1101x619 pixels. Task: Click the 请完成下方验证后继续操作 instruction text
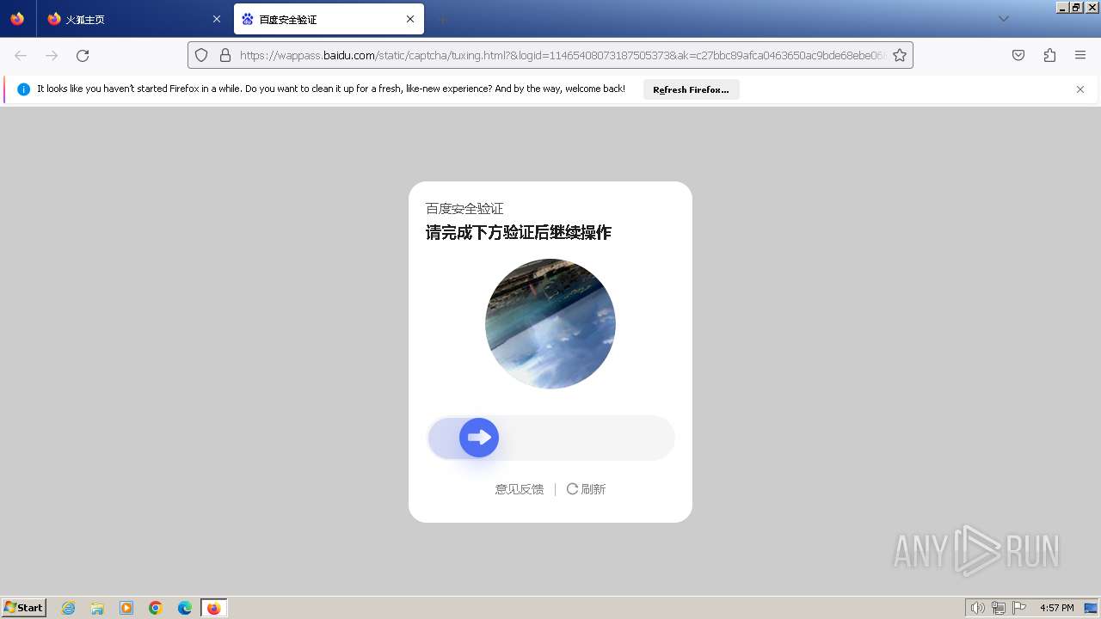(519, 232)
